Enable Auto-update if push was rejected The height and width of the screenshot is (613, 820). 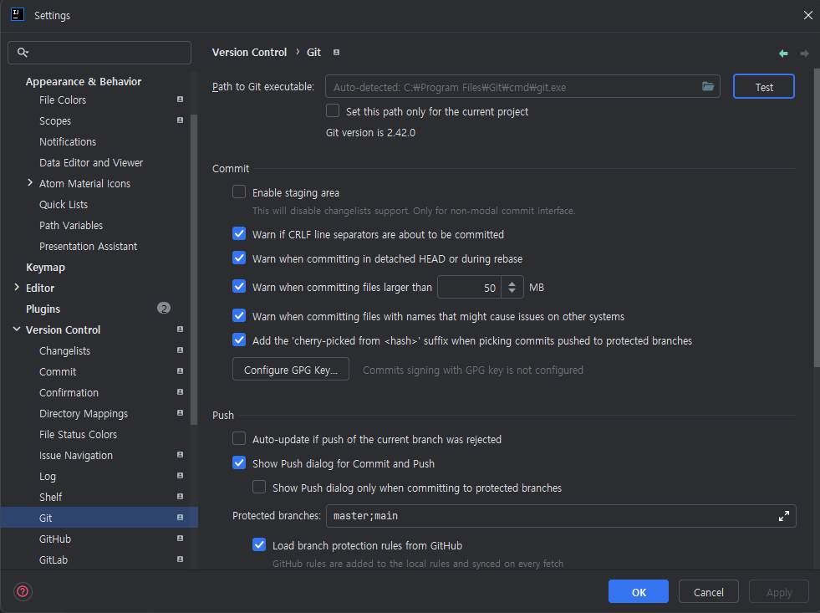click(x=239, y=439)
